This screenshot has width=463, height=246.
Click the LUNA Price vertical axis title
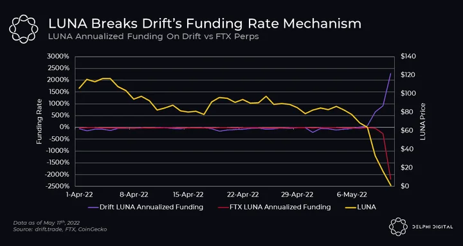(423, 121)
